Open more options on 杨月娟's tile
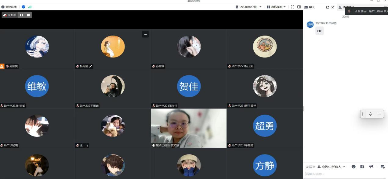Screen dimensions: 388x179 click(145, 34)
